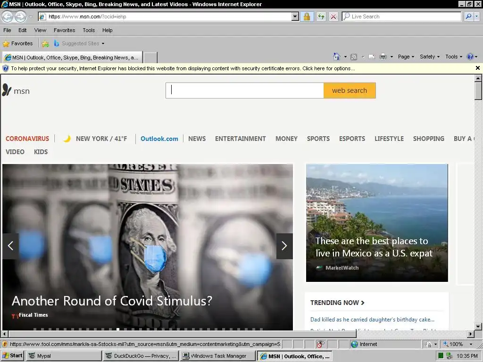The image size is (483, 362).
Task: Open the search provider options dropdown
Action: (477, 16)
